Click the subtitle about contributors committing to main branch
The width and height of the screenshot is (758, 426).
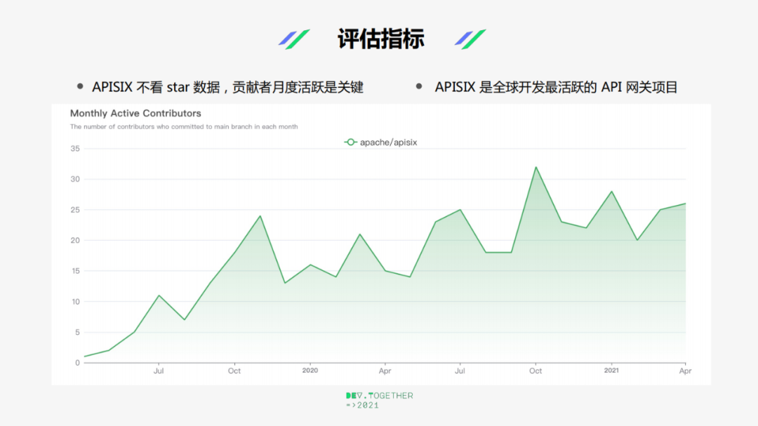[184, 127]
